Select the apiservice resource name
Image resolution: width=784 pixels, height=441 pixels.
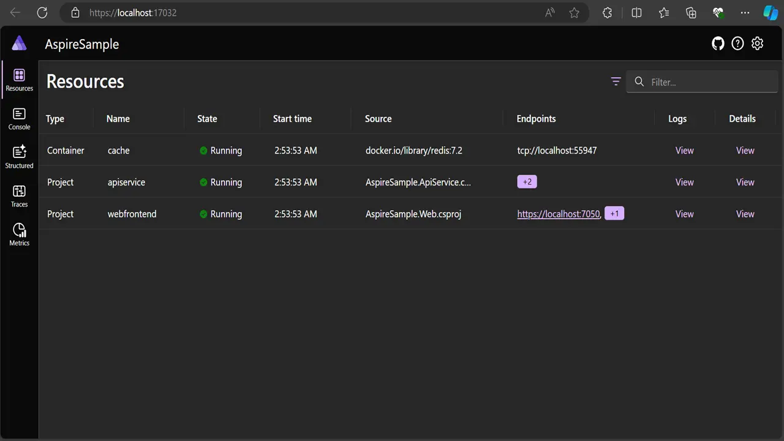pos(126,182)
